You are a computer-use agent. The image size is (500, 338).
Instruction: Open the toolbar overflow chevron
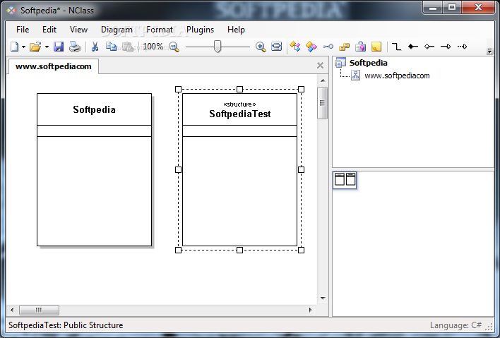(x=490, y=51)
